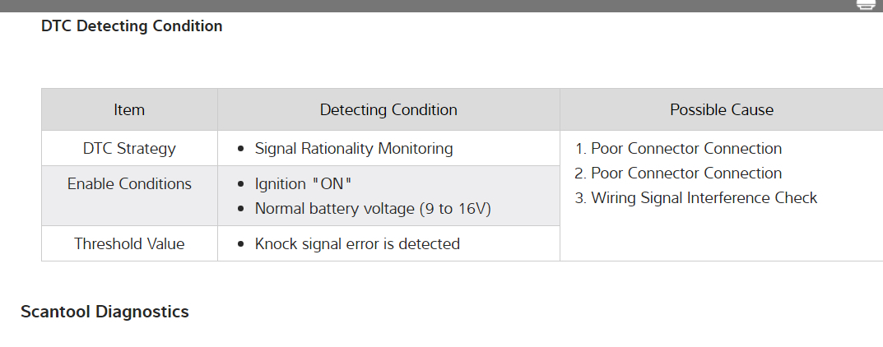
Task: Click bullet before Normal battery voltage
Action: 240,210
